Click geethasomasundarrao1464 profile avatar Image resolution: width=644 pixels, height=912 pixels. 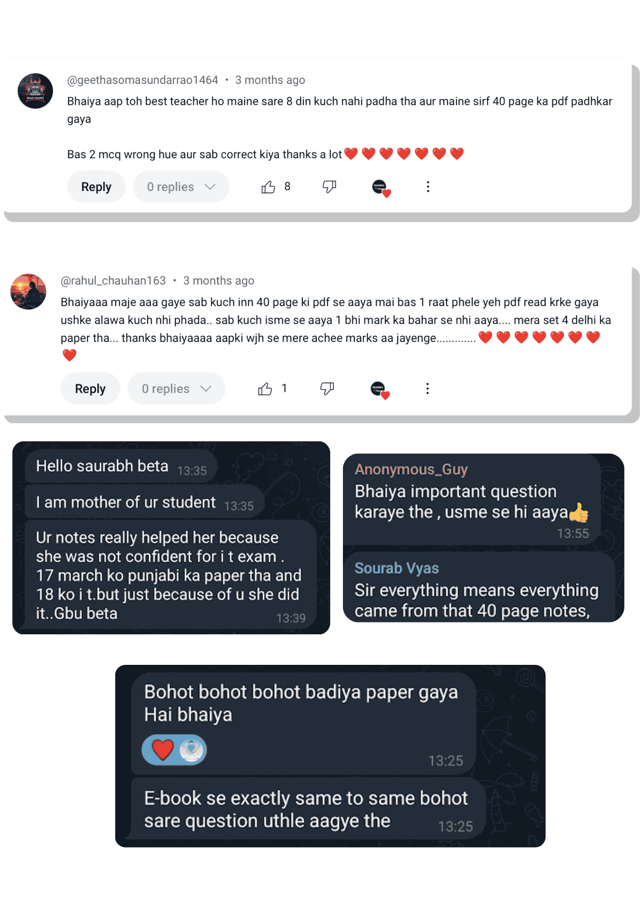tap(36, 91)
